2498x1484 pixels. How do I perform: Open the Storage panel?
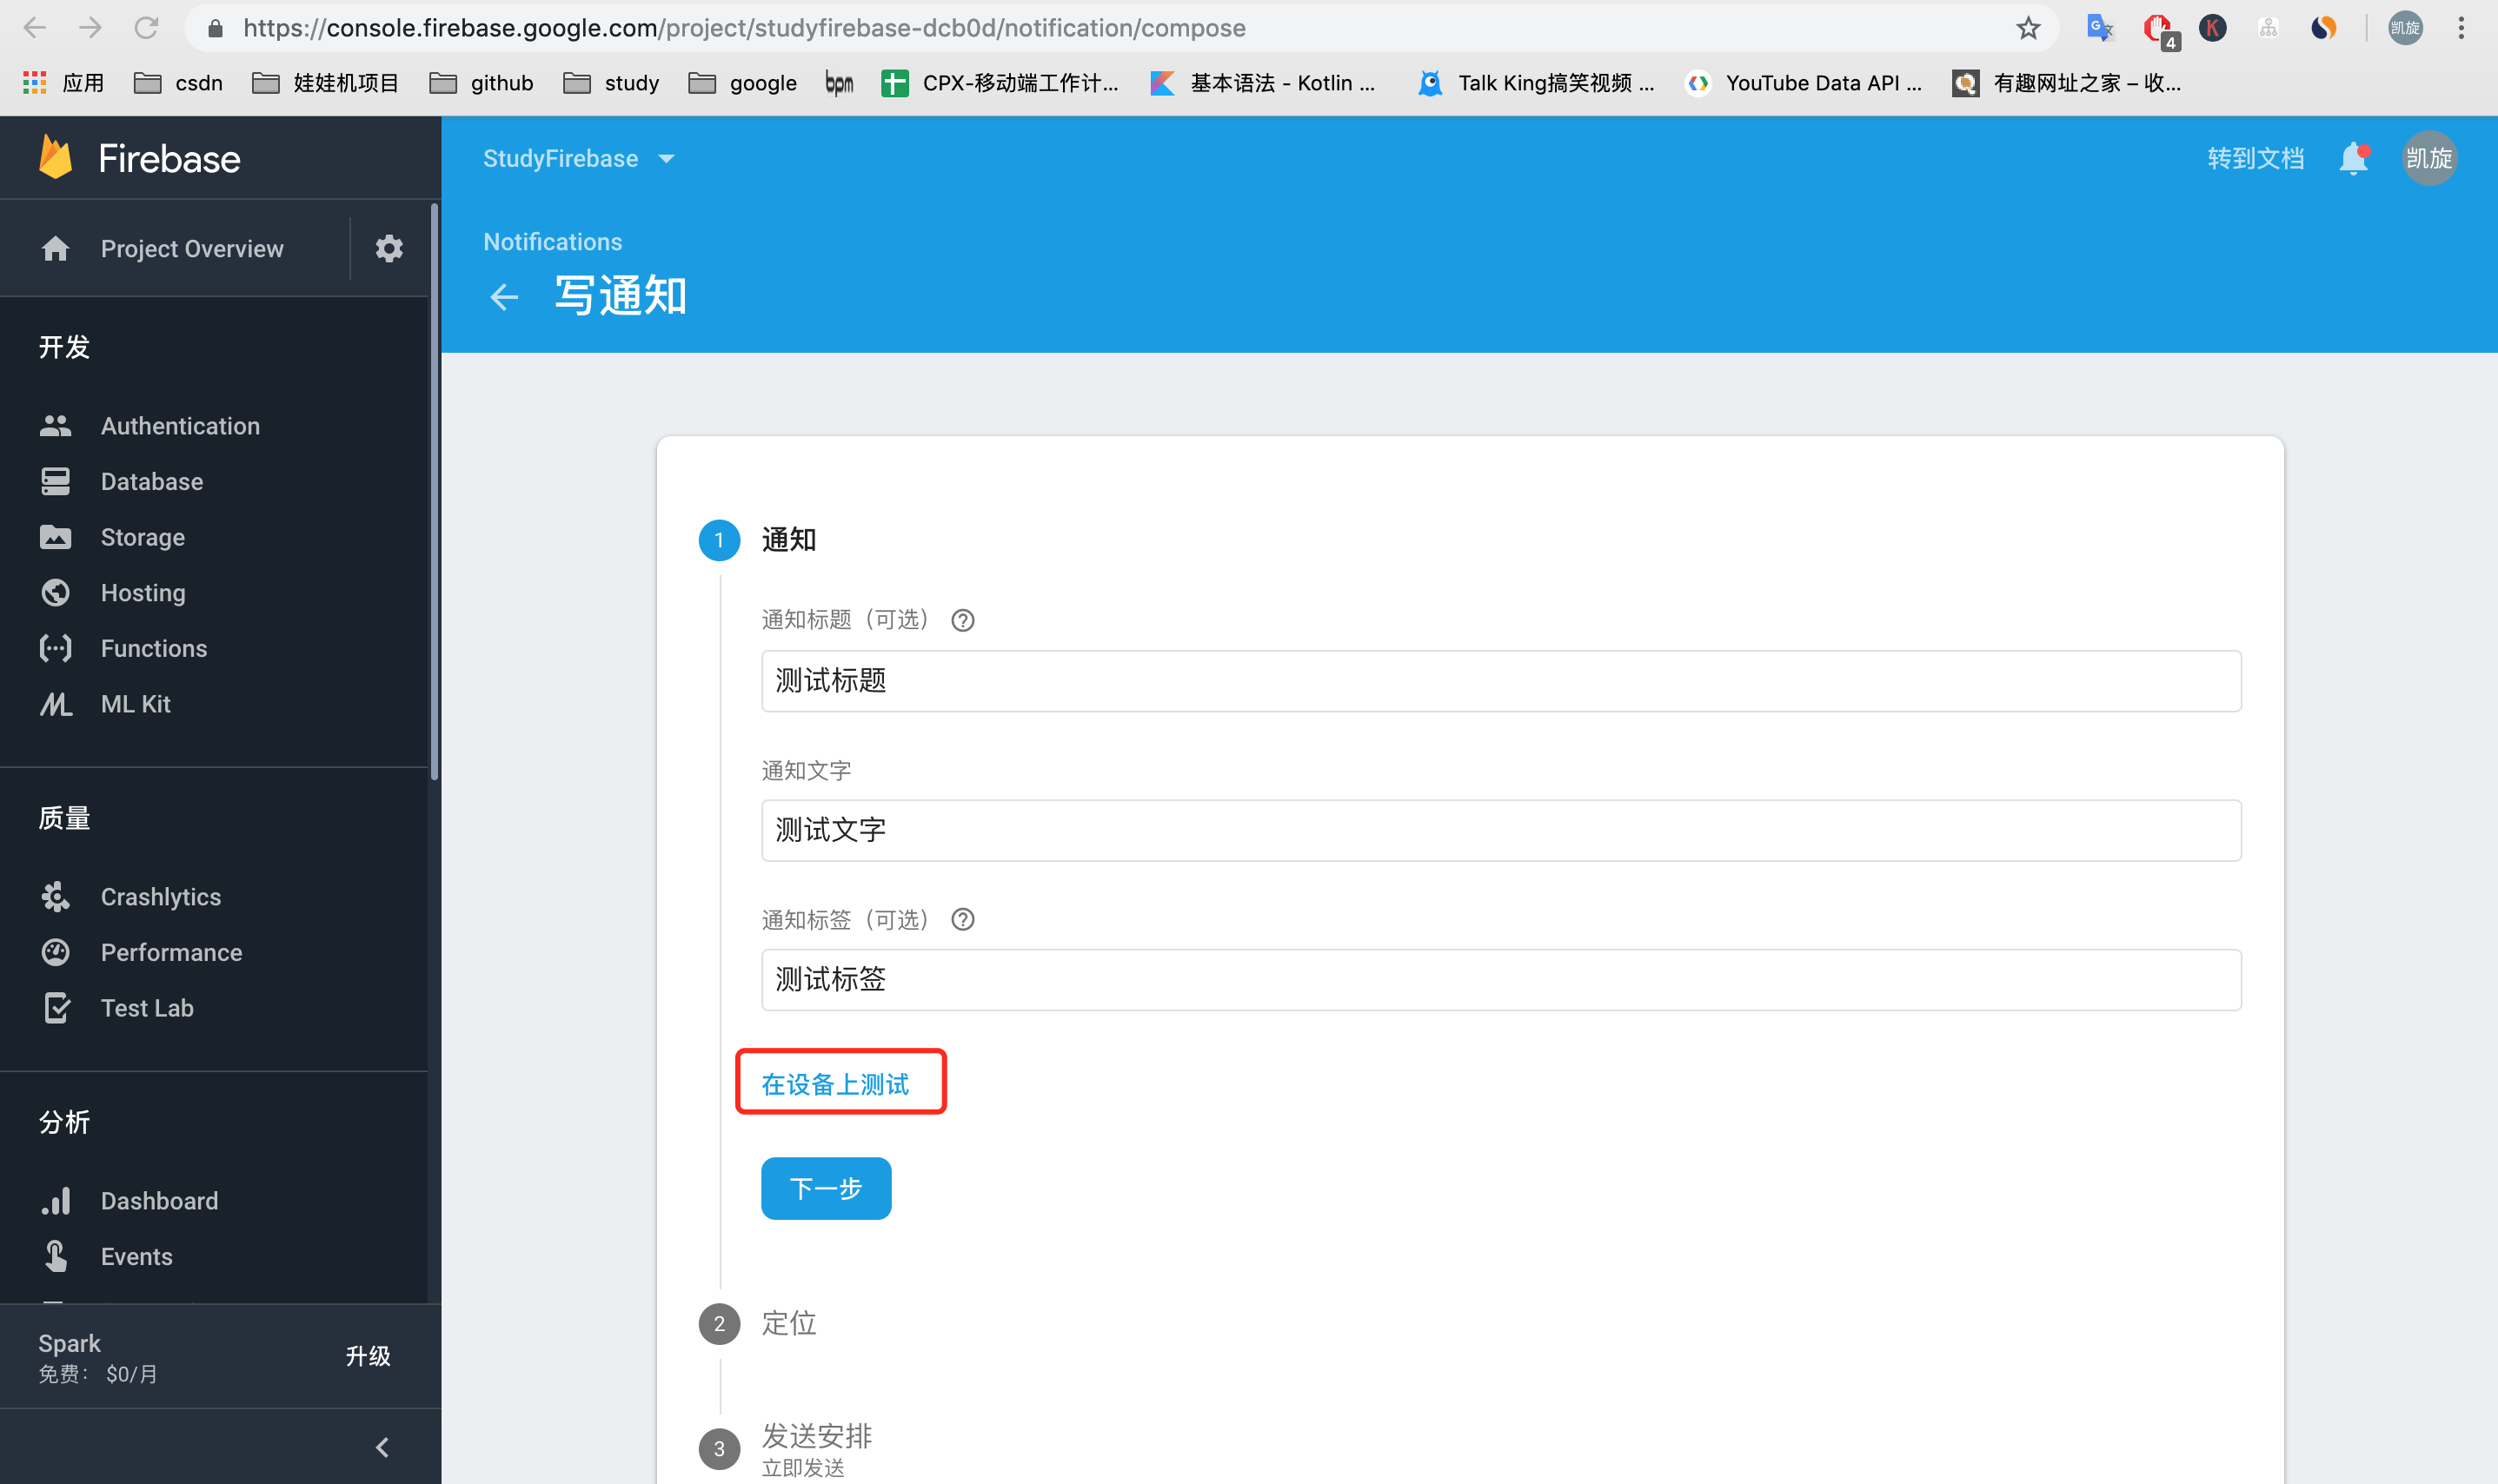[x=142, y=537]
